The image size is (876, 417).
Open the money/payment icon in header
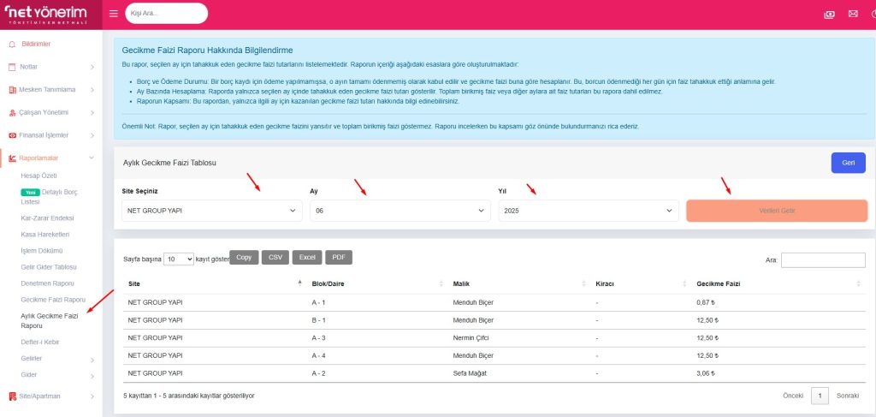[828, 14]
